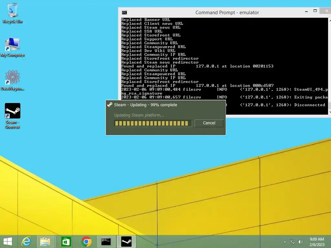Screen dimensions: 331x248
Task: Click the SteamUI_494 filesrv log line
Action: click(224, 89)
